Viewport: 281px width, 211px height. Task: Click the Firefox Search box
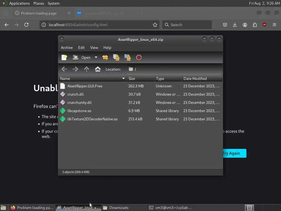(187, 25)
